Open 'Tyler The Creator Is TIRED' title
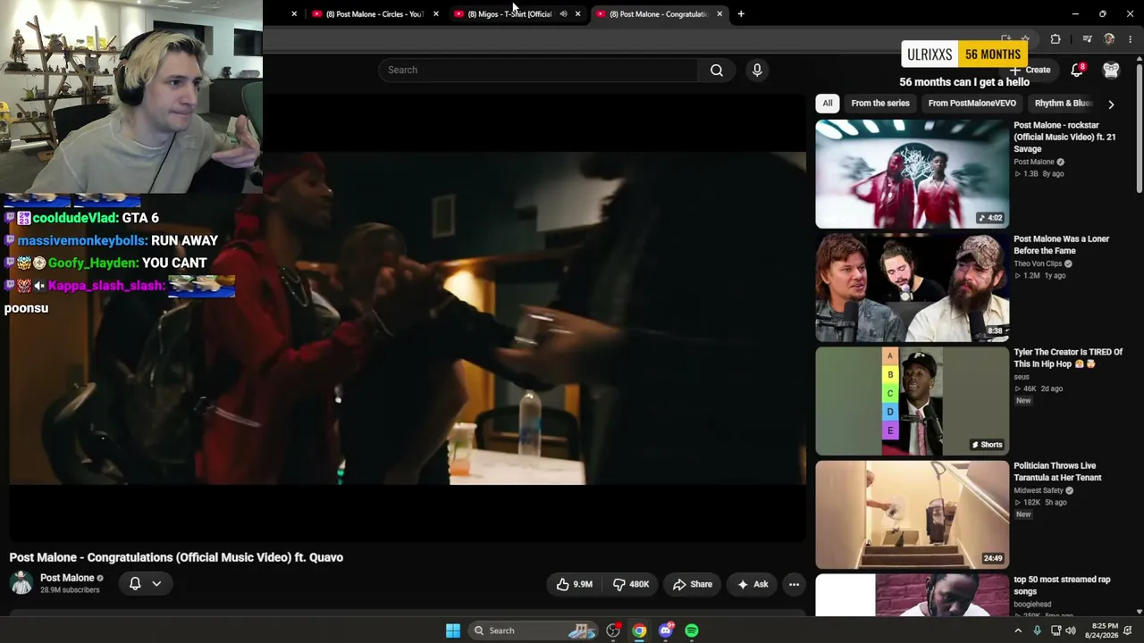1144x643 pixels. point(1068,358)
